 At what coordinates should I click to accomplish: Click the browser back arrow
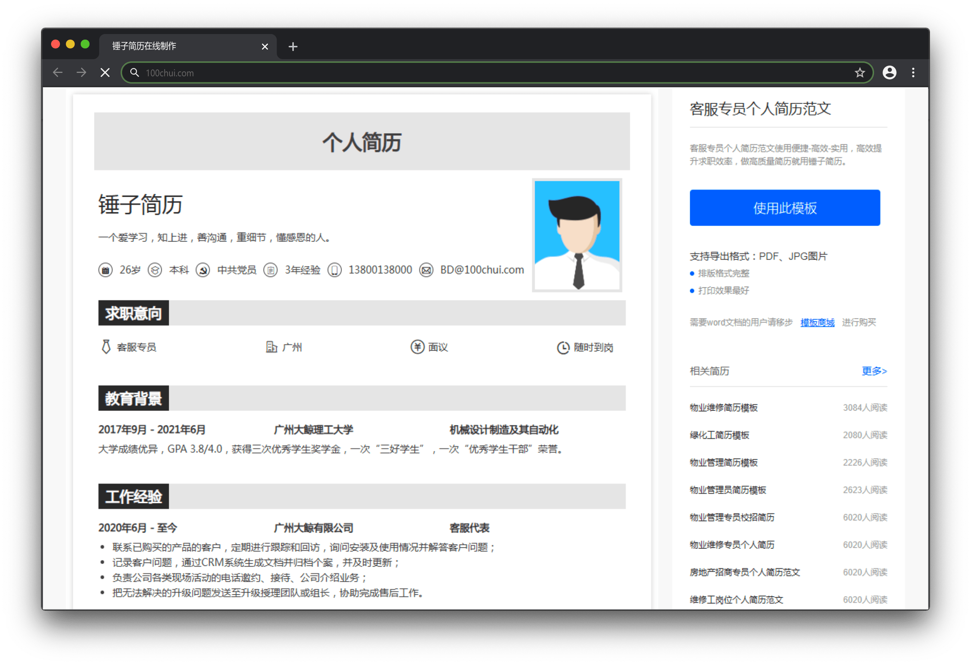pos(58,73)
